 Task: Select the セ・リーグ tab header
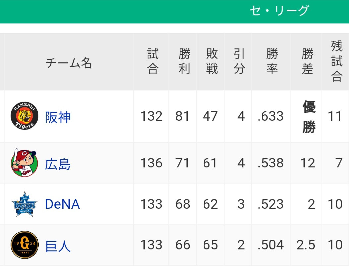[x=279, y=11]
